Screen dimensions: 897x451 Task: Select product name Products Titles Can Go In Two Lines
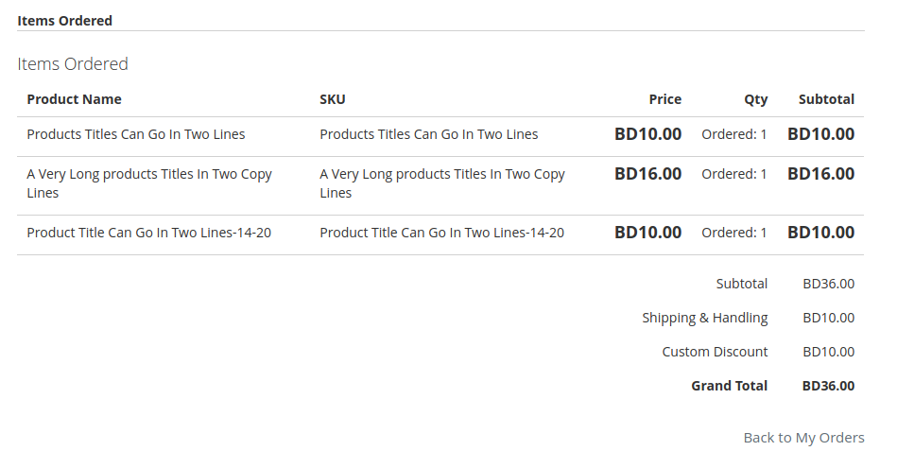click(x=136, y=134)
